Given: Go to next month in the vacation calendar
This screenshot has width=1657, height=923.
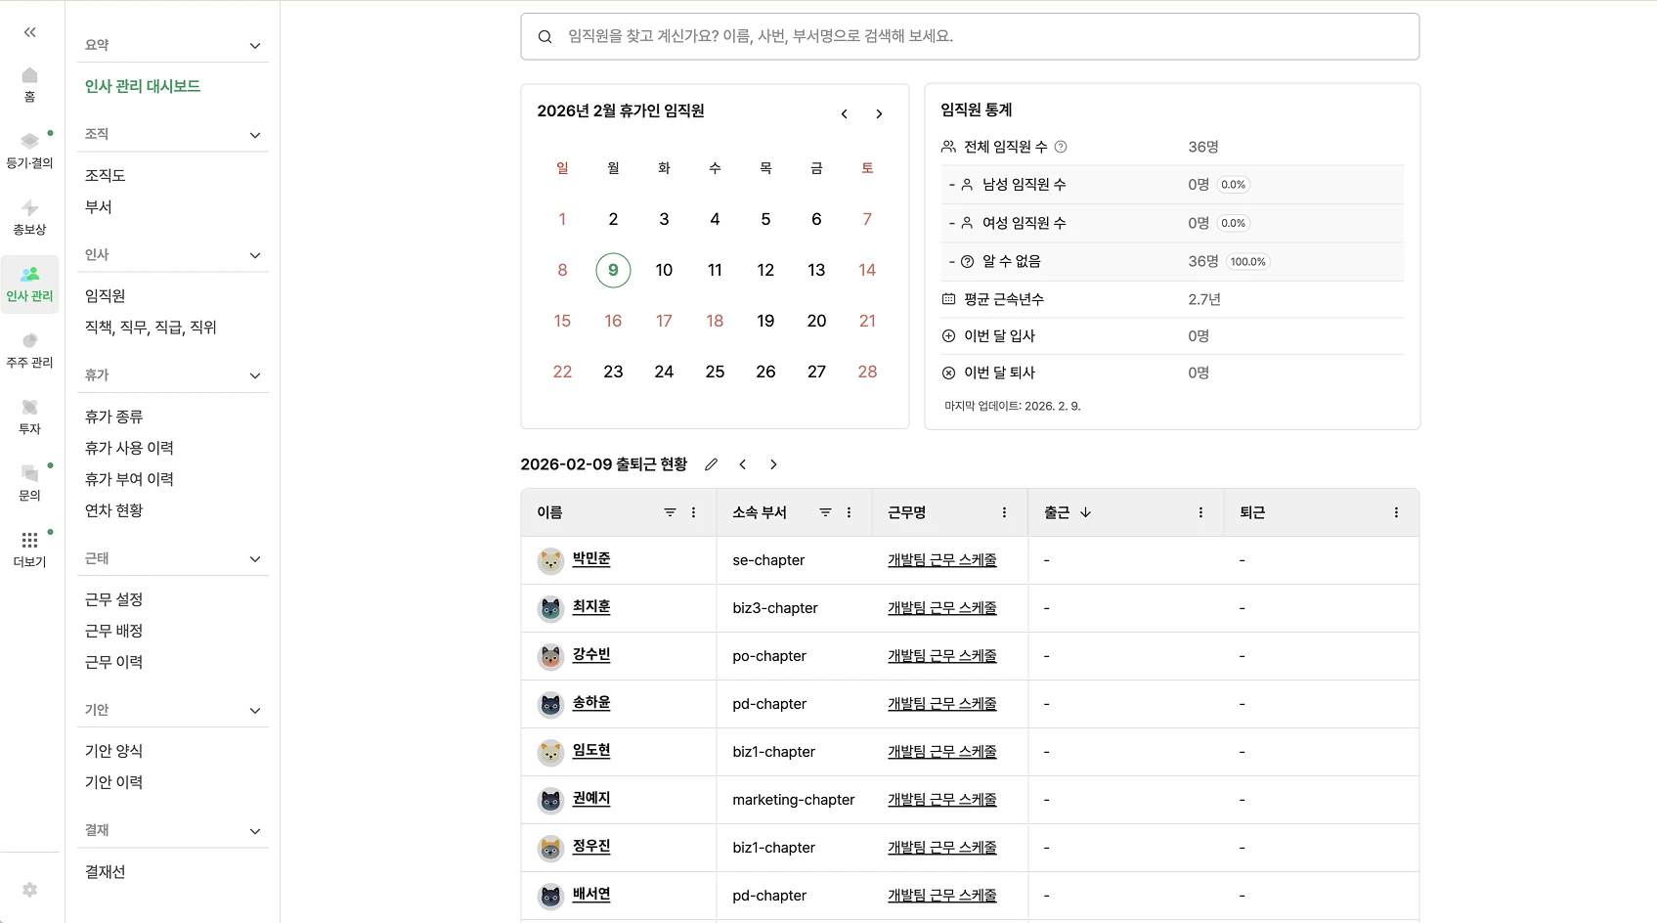Looking at the screenshot, I should pyautogui.click(x=879, y=113).
